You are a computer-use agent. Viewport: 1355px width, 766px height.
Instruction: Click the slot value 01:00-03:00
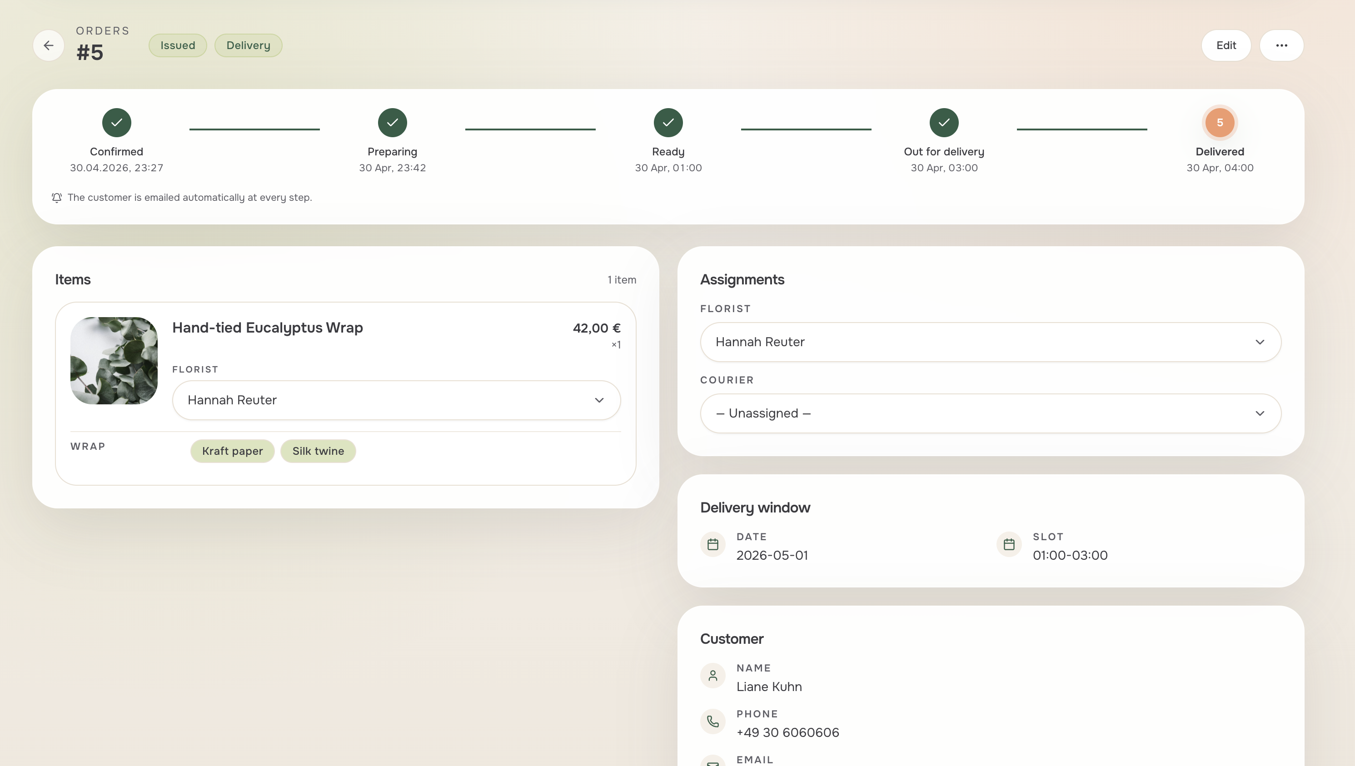click(1070, 555)
